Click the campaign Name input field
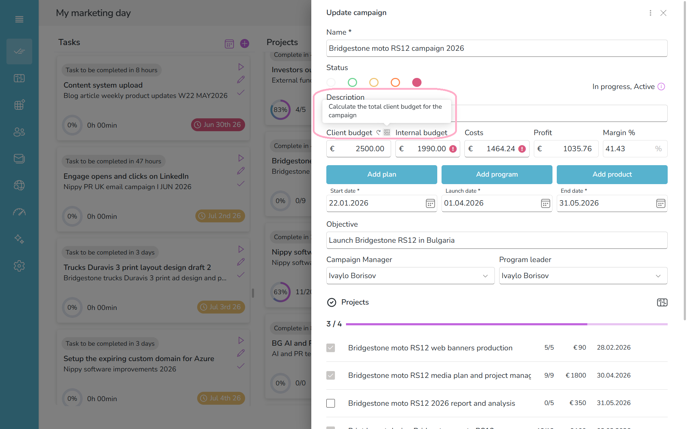The image size is (687, 429). click(x=497, y=48)
